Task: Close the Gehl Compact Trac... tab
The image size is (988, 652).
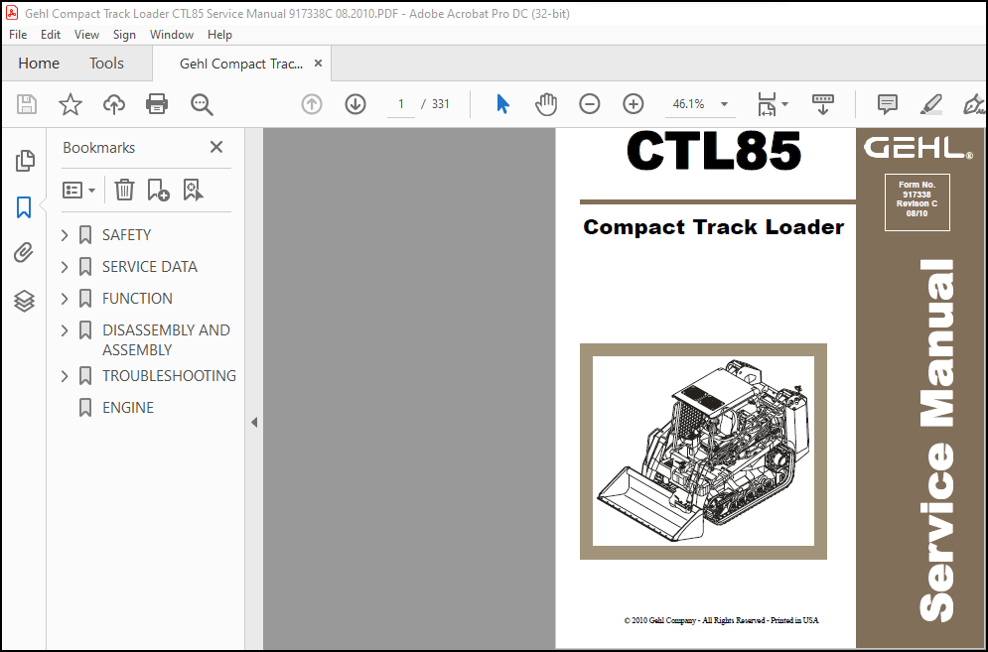Action: coord(318,63)
